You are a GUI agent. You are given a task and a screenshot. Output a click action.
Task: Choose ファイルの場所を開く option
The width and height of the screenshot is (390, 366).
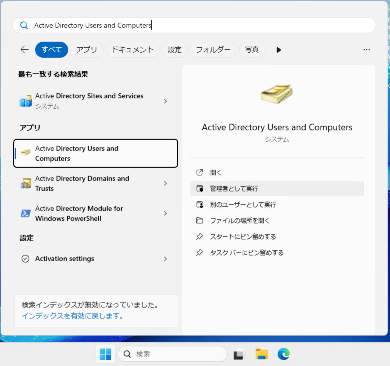point(240,221)
